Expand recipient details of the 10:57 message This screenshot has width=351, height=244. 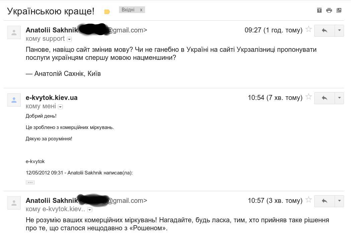90,210
